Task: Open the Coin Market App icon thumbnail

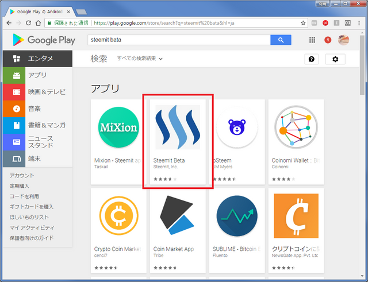Action: coord(177,215)
